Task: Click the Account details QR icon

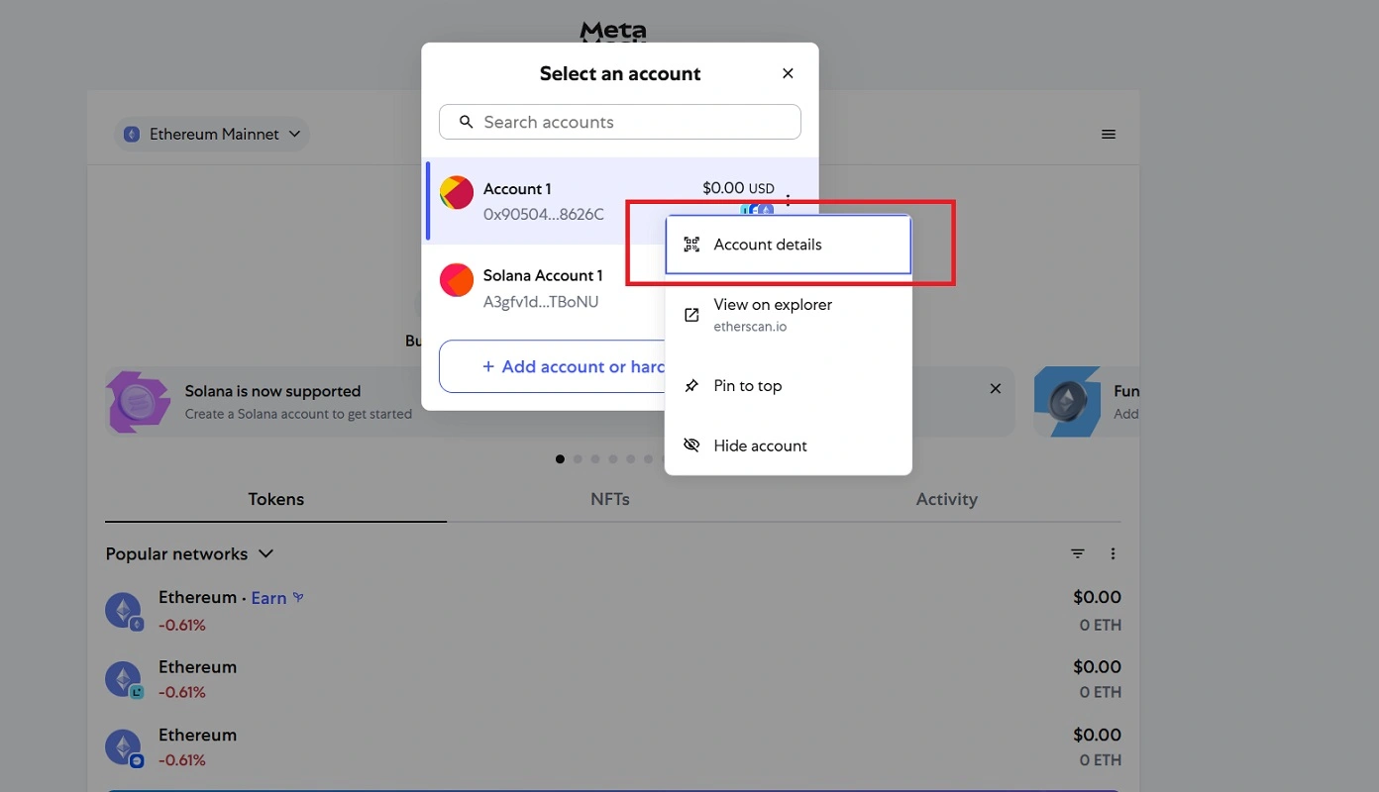Action: pos(692,245)
